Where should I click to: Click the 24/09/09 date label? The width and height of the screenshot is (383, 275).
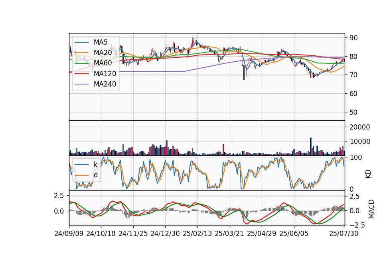pyautogui.click(x=69, y=234)
